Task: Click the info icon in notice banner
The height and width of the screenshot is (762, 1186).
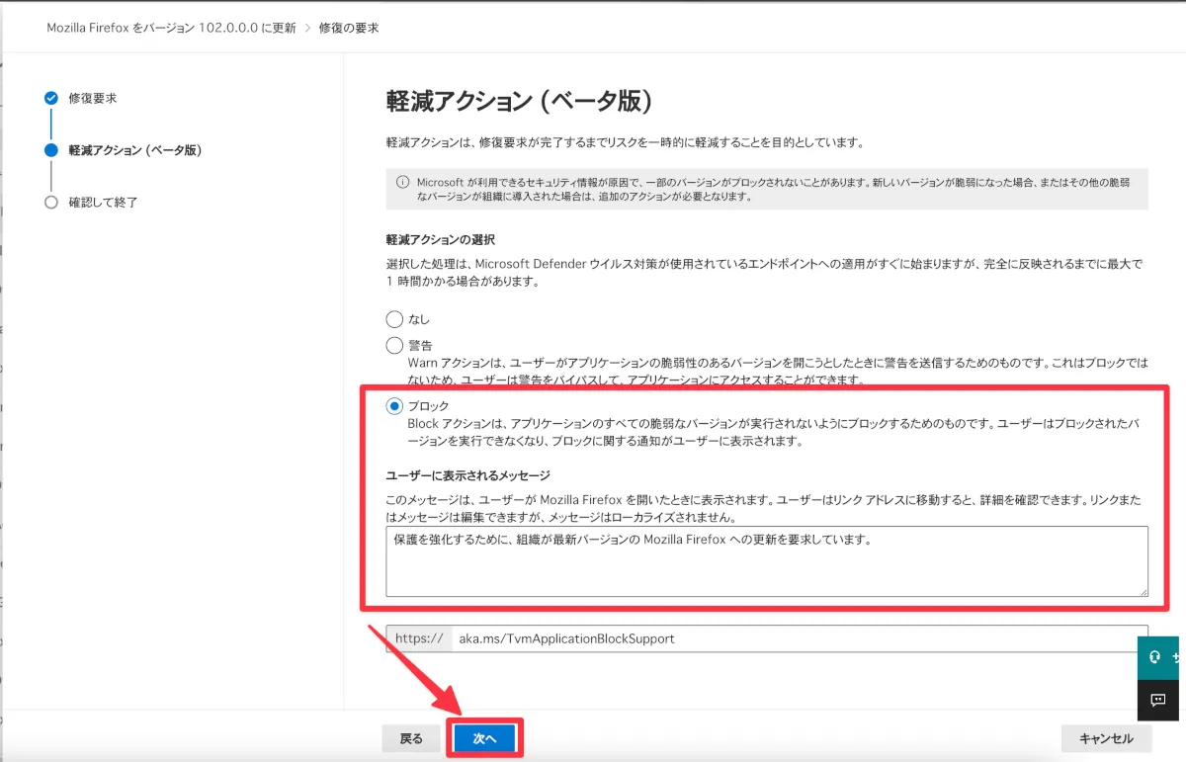Action: point(402,182)
